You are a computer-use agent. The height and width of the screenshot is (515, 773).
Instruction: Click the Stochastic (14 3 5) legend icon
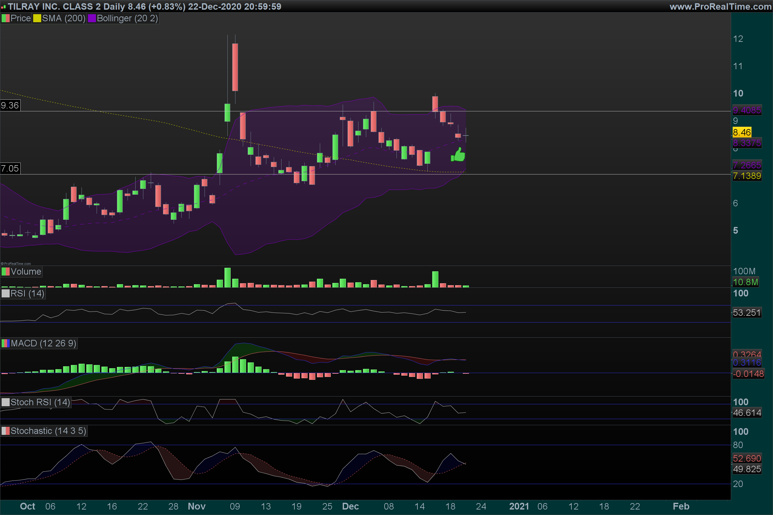[x=5, y=431]
